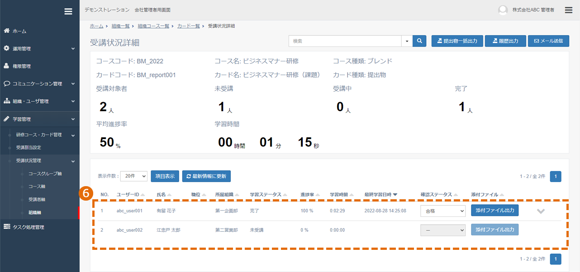
Task: Collapse 学習管理 sidebar menu
Action: pyautogui.click(x=40, y=119)
